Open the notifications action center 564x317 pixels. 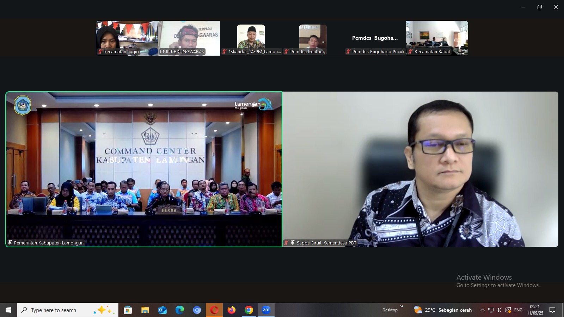[x=552, y=310]
